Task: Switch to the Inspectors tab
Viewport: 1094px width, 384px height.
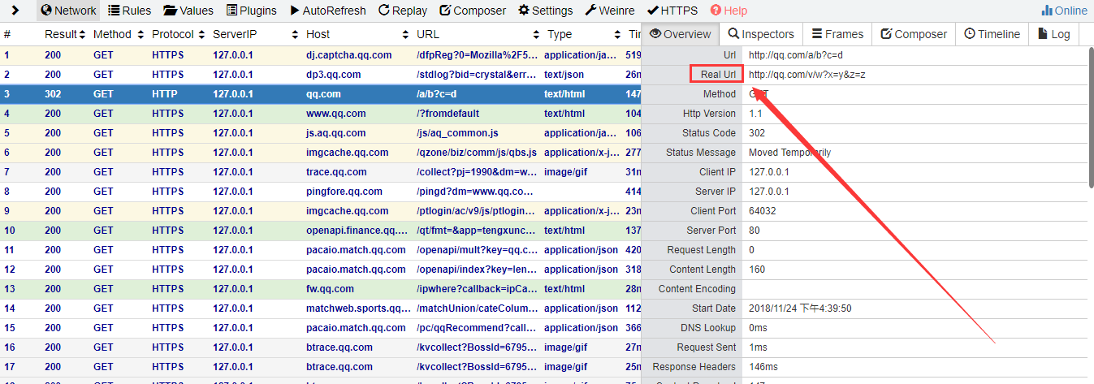Action: (761, 34)
